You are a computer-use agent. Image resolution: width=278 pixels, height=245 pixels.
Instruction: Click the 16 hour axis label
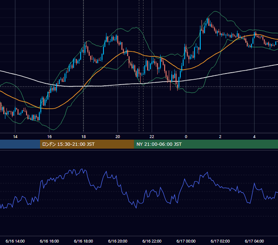click(49, 137)
